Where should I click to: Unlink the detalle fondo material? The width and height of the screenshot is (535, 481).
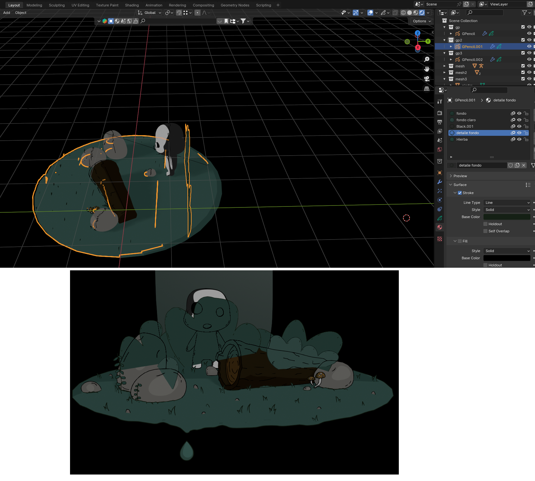tap(524, 165)
